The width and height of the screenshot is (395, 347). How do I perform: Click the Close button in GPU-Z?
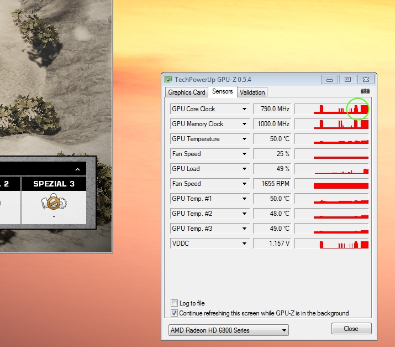pyautogui.click(x=351, y=329)
